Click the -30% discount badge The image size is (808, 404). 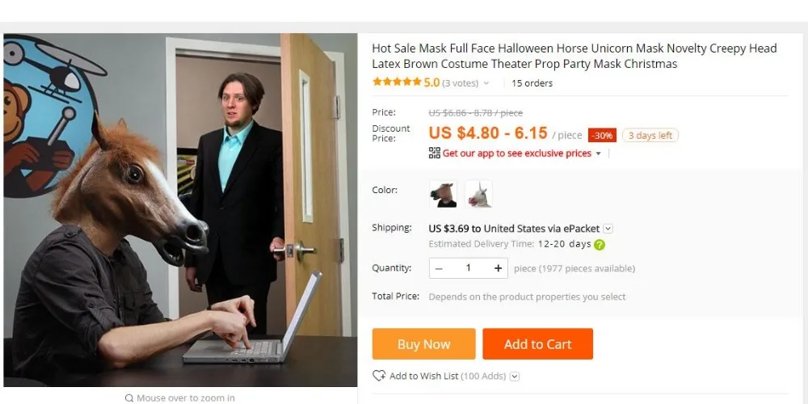(602, 135)
